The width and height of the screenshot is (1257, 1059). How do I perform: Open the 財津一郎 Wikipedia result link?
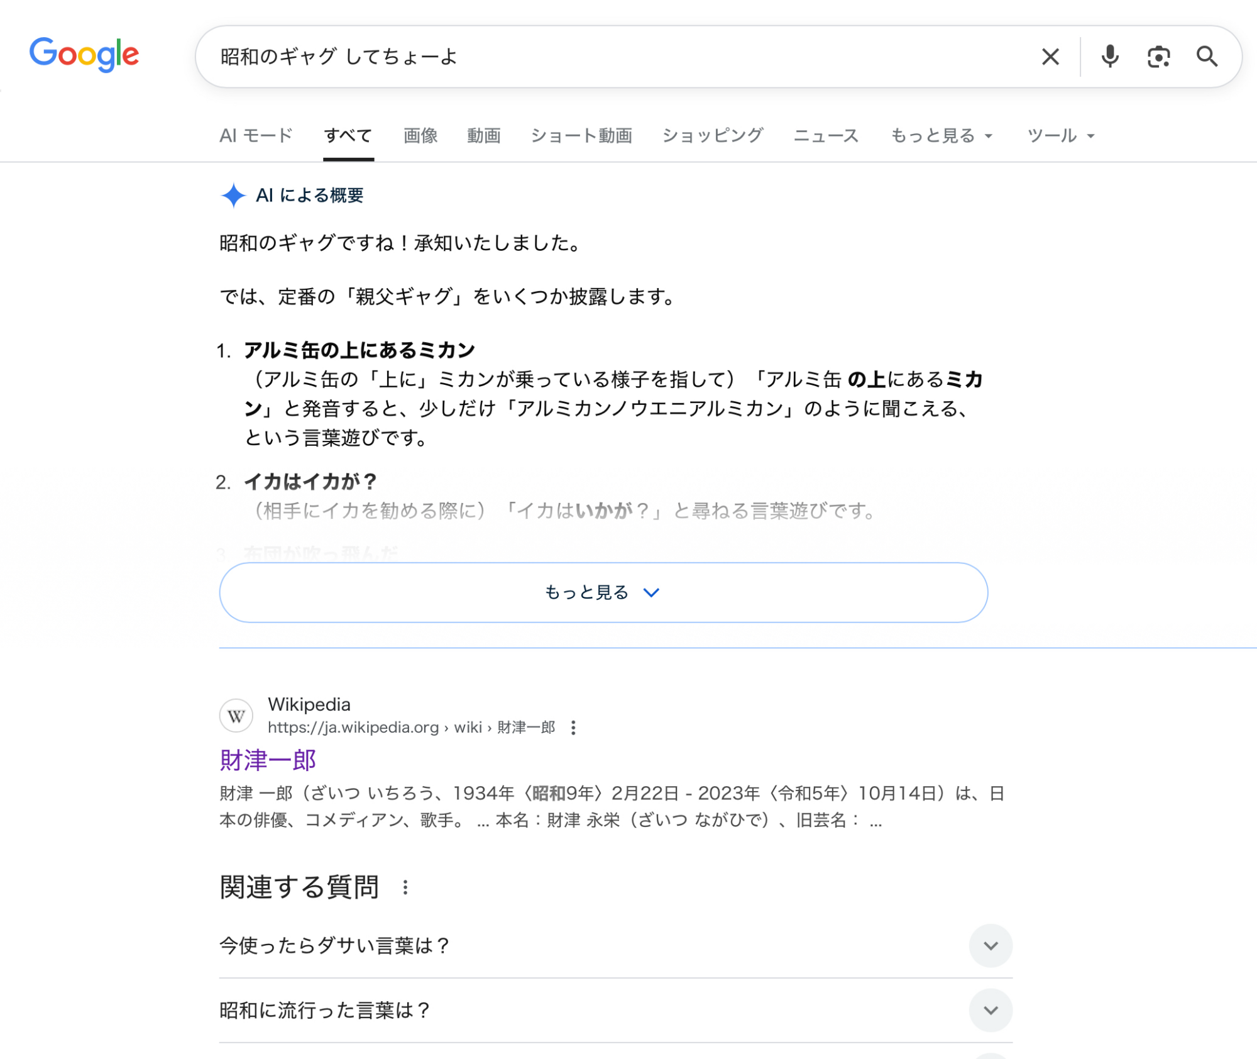[268, 760]
